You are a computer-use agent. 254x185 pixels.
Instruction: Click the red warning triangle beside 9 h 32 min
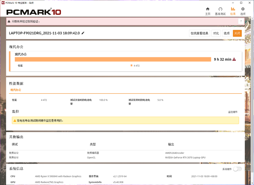click(x=234, y=59)
